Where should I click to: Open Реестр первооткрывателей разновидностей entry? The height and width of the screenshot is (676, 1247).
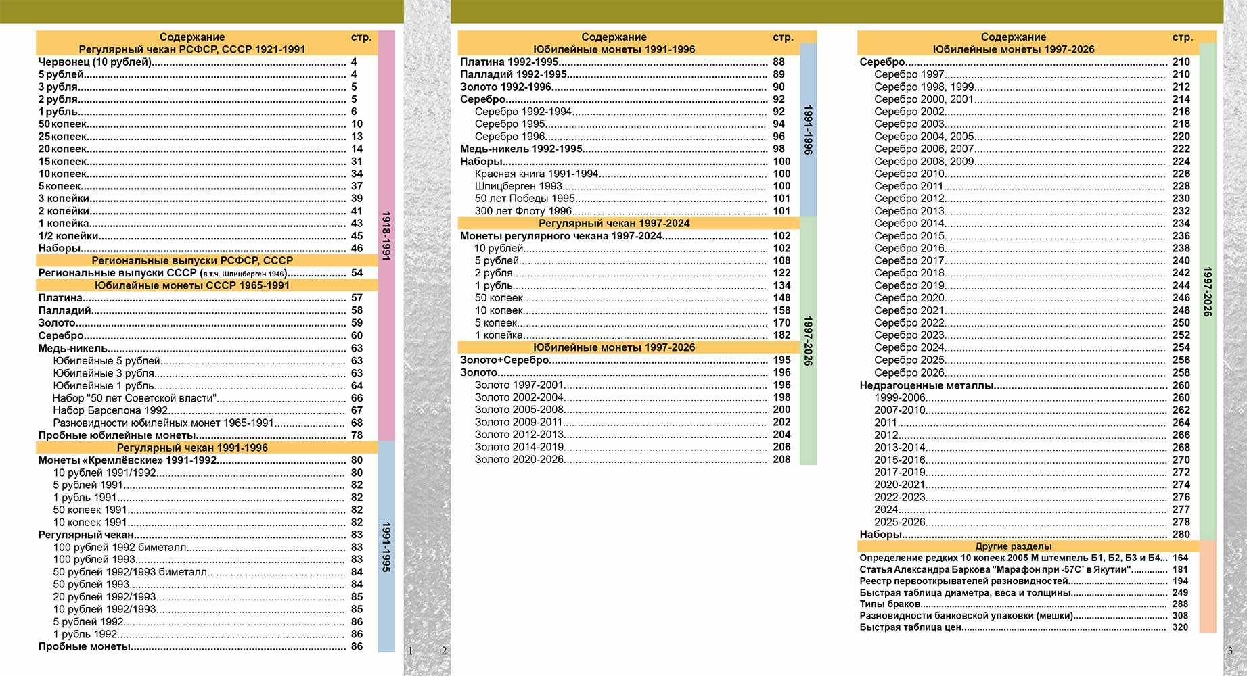(963, 581)
